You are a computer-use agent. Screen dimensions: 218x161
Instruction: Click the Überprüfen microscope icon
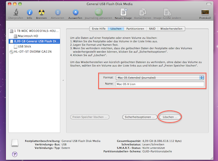tap(16, 12)
